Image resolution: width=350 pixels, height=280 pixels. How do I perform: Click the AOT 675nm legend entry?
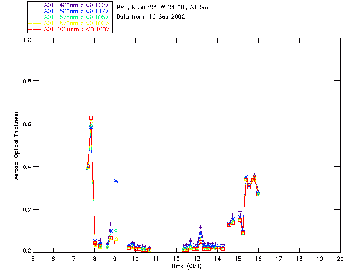(69, 17)
